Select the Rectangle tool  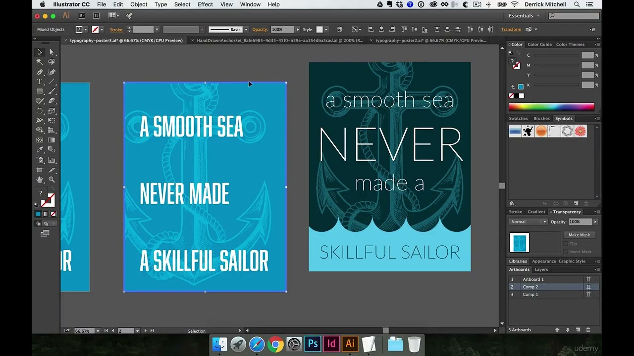click(x=40, y=91)
